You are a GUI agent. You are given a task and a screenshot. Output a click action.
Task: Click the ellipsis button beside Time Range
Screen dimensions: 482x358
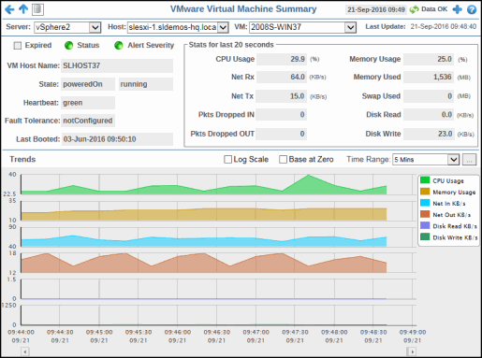[470, 160]
